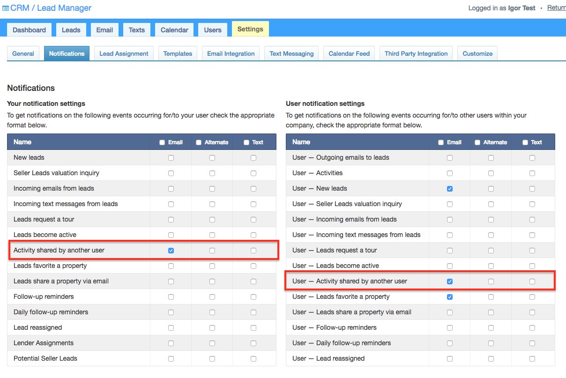This screenshot has width=566, height=378.
Task: Open the Dashboard tab
Action: click(x=29, y=30)
